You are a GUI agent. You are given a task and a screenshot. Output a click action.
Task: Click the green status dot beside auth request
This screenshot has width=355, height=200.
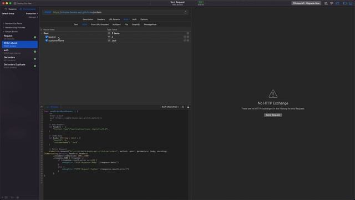[35, 52]
